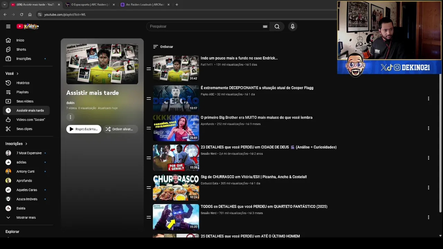Switch to the Arc Raiders Loadouts tab

(145, 4)
